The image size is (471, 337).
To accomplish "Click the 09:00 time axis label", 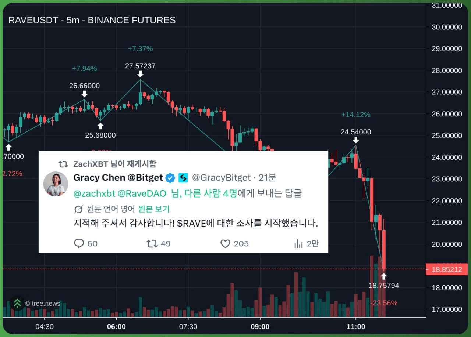I will (260, 326).
